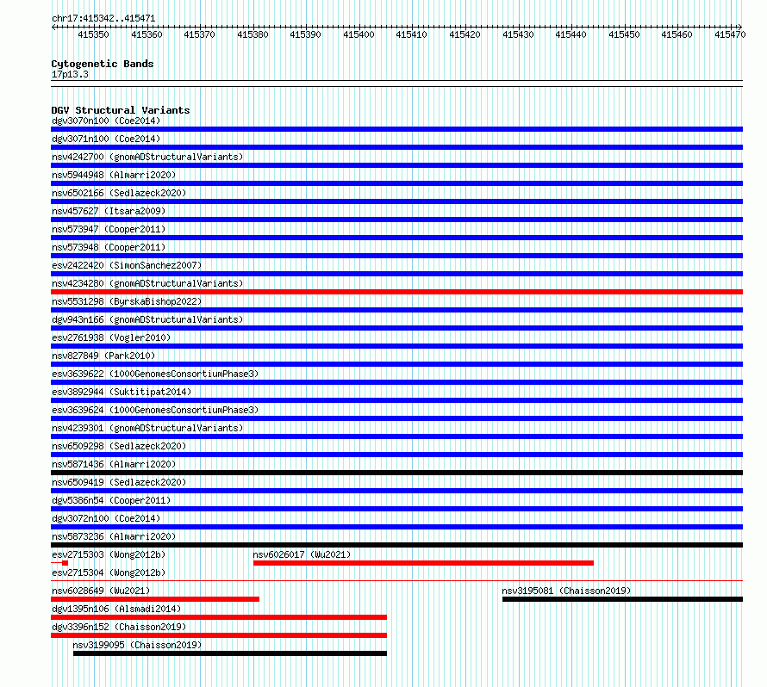Screen dimensions: 767x687
Task: Open esv2422420 (SimonSanchez2007) variant
Action: [127, 265]
